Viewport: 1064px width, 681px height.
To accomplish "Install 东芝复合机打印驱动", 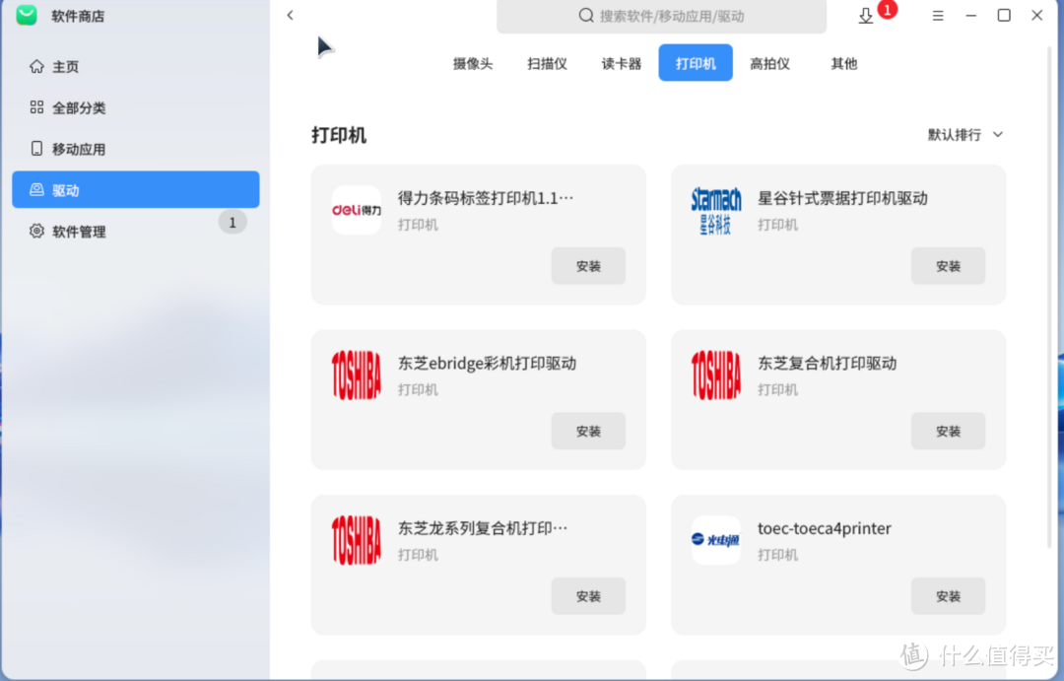I will click(x=948, y=431).
